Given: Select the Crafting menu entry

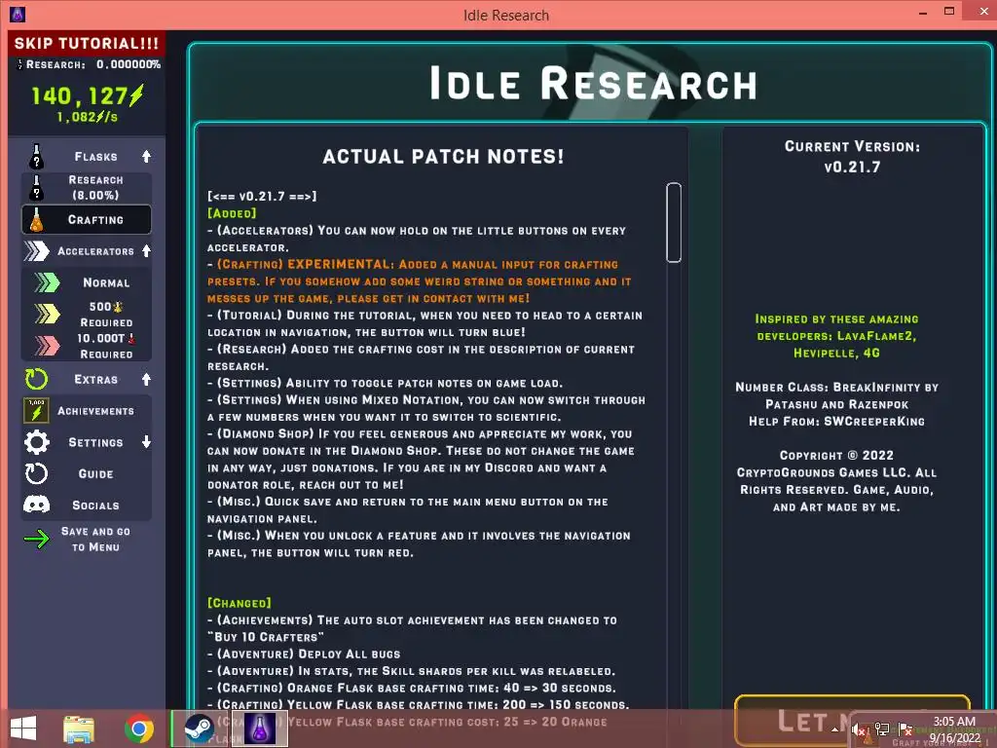Looking at the screenshot, I should [x=87, y=219].
